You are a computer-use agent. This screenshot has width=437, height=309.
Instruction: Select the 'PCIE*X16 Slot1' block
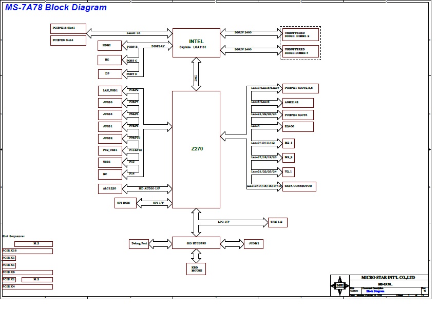tap(68, 29)
